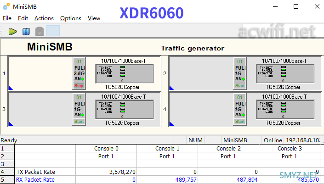This screenshot has height=184, width=324.
Task: Select the RX Packet Rate row label
Action: [35, 180]
